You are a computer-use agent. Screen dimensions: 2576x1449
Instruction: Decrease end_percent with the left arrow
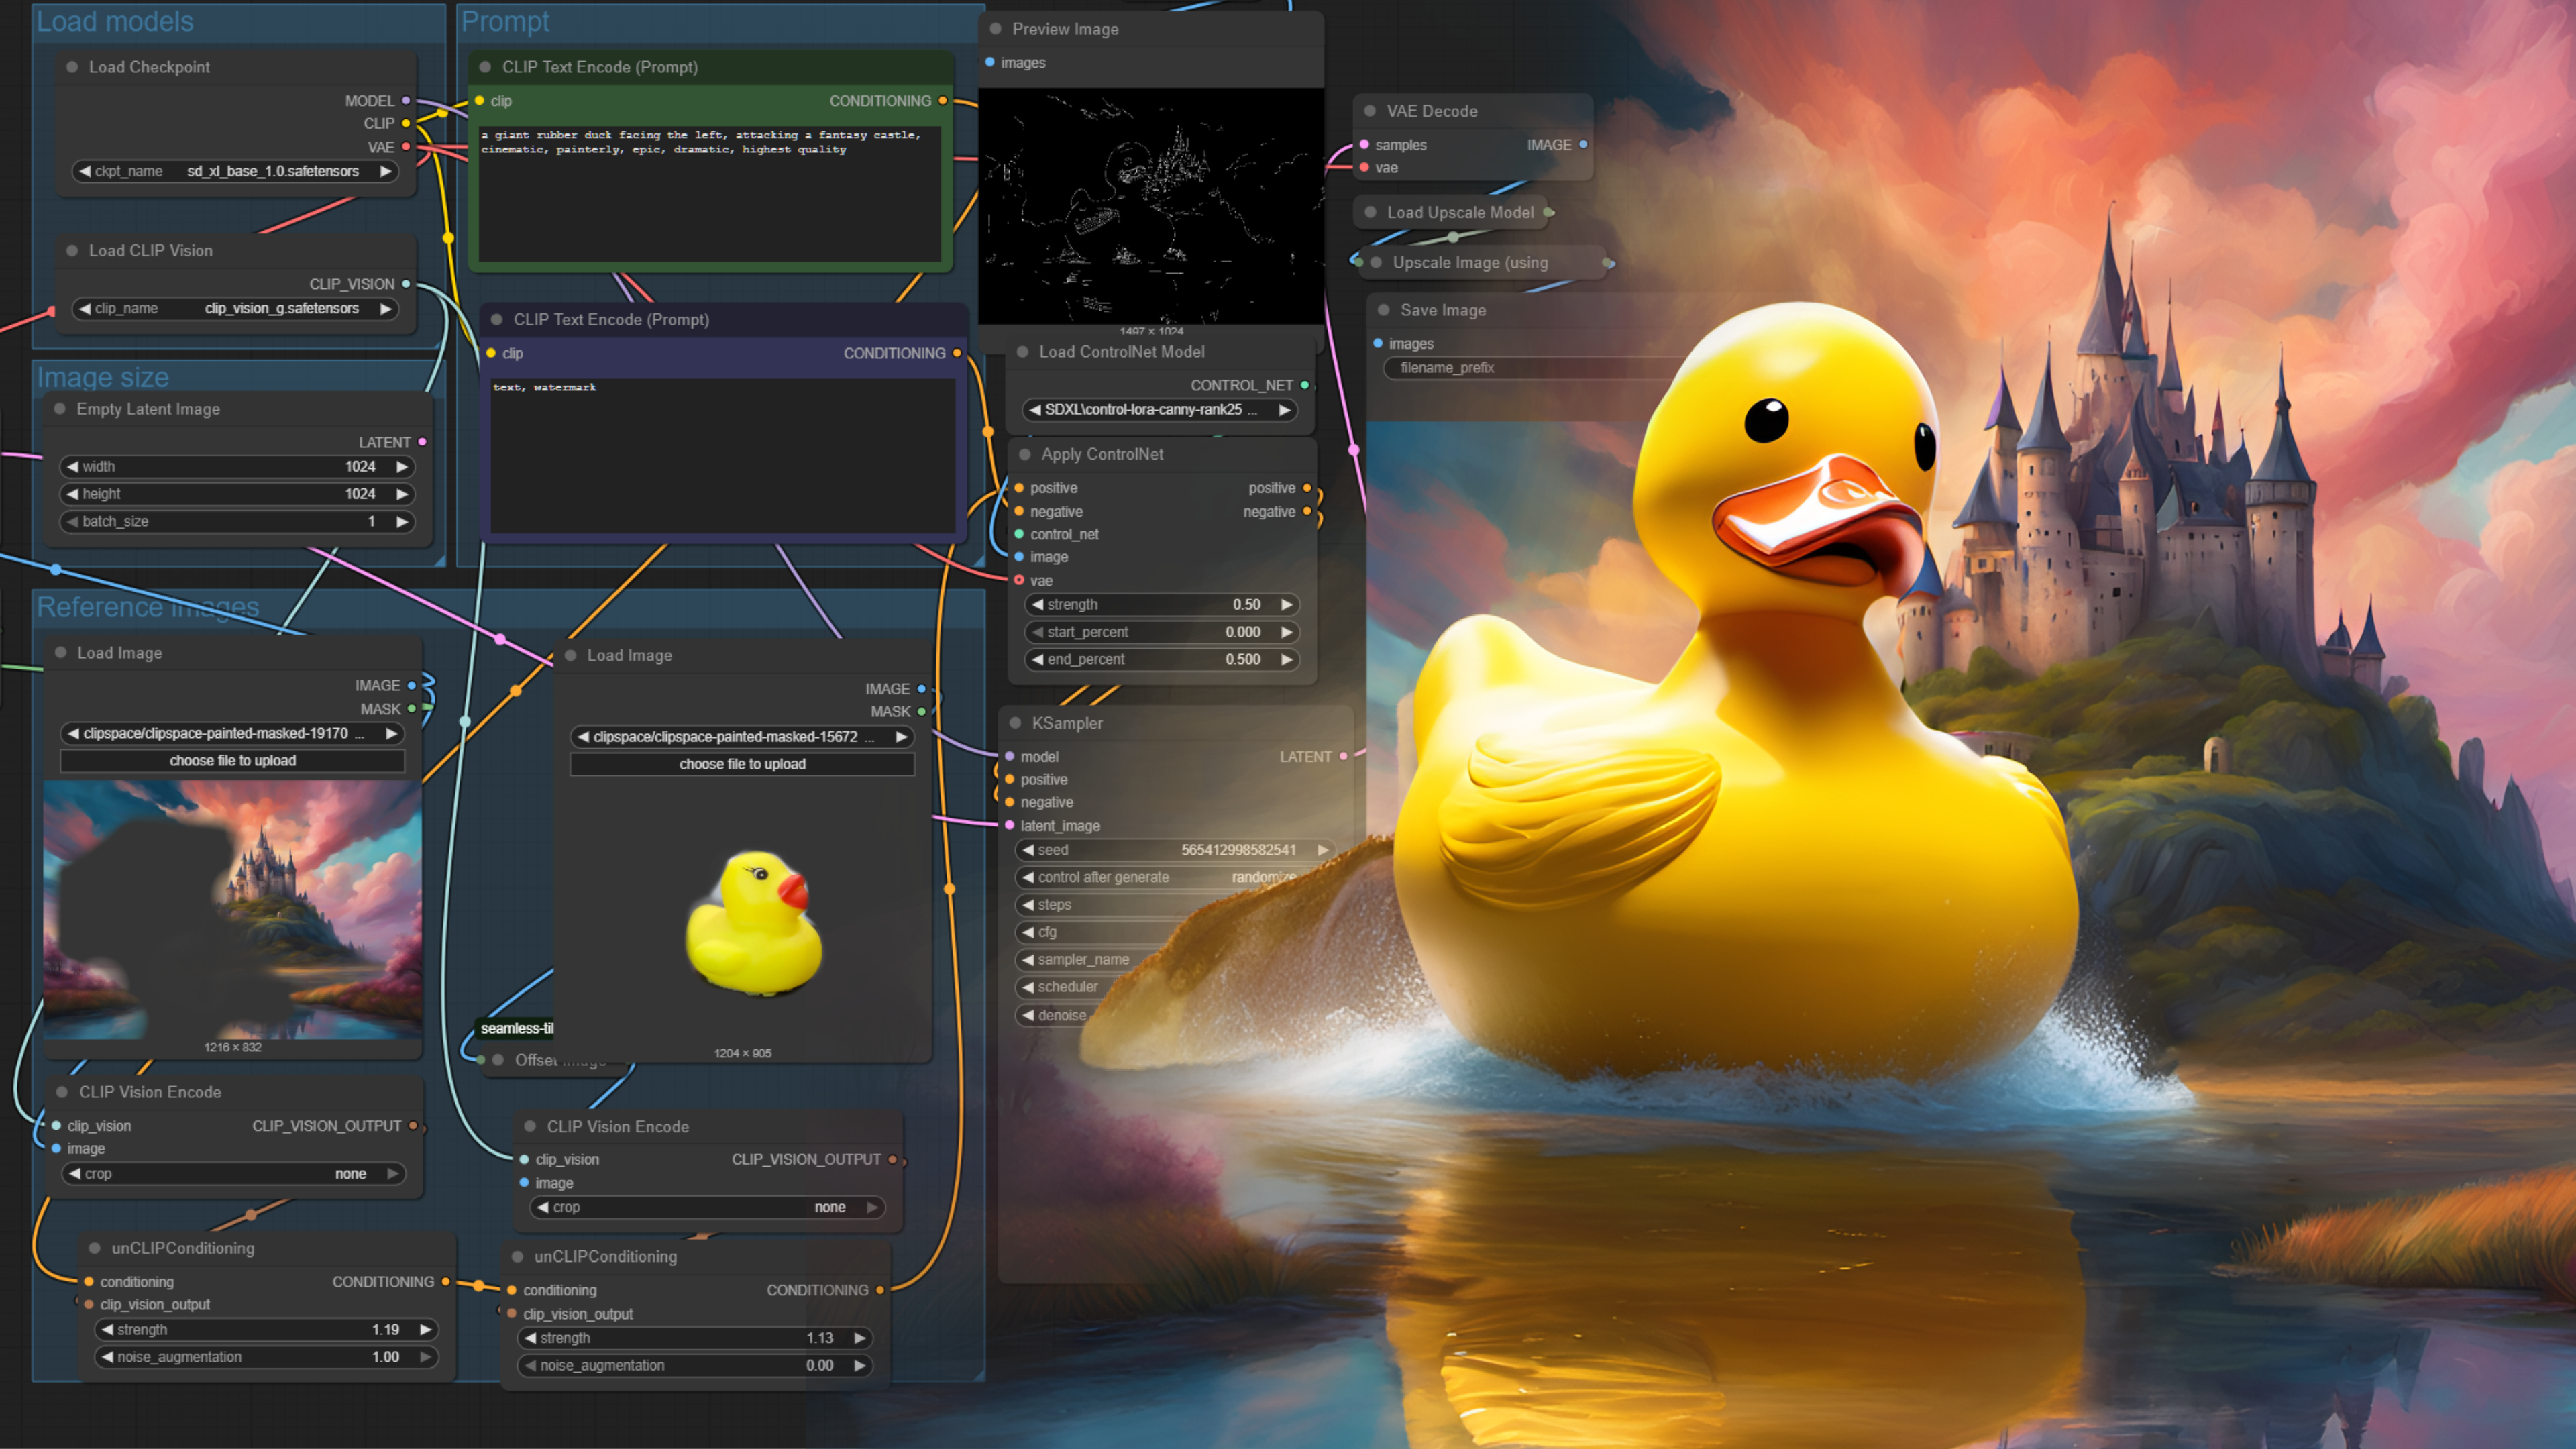[1038, 660]
